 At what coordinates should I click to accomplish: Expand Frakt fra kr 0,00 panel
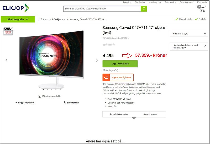[189, 34]
